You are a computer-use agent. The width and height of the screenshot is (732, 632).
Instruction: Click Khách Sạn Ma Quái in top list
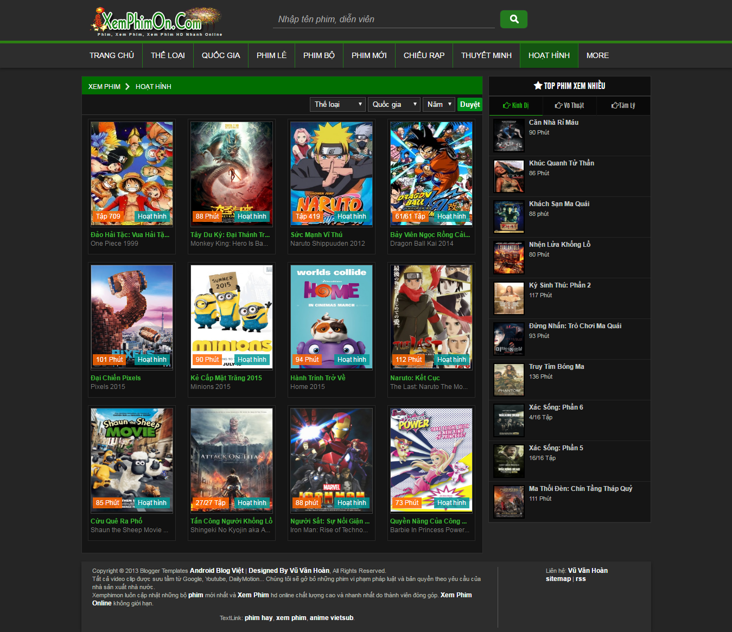click(x=559, y=204)
